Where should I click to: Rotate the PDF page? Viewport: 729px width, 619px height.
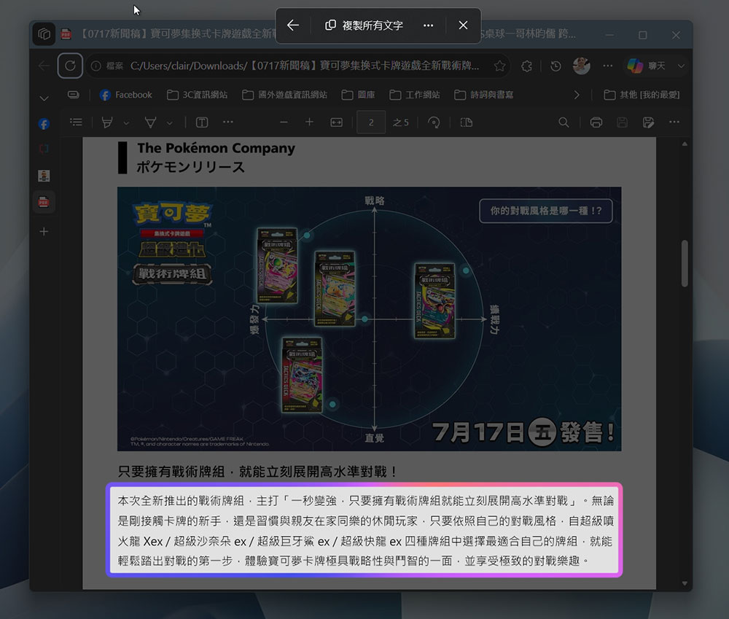point(434,122)
